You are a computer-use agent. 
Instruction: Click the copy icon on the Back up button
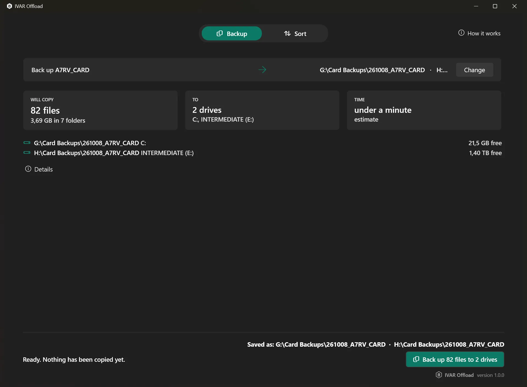click(x=416, y=359)
